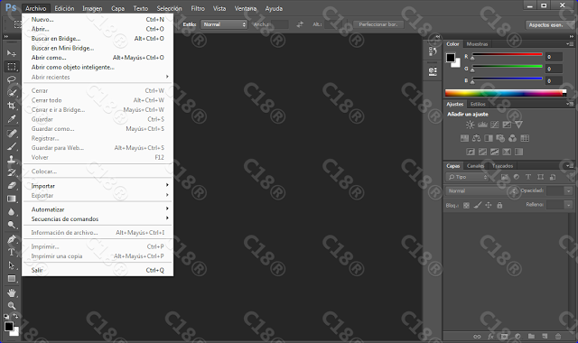Choose Salir from Archivo menu
The image size is (578, 343).
click(98, 270)
